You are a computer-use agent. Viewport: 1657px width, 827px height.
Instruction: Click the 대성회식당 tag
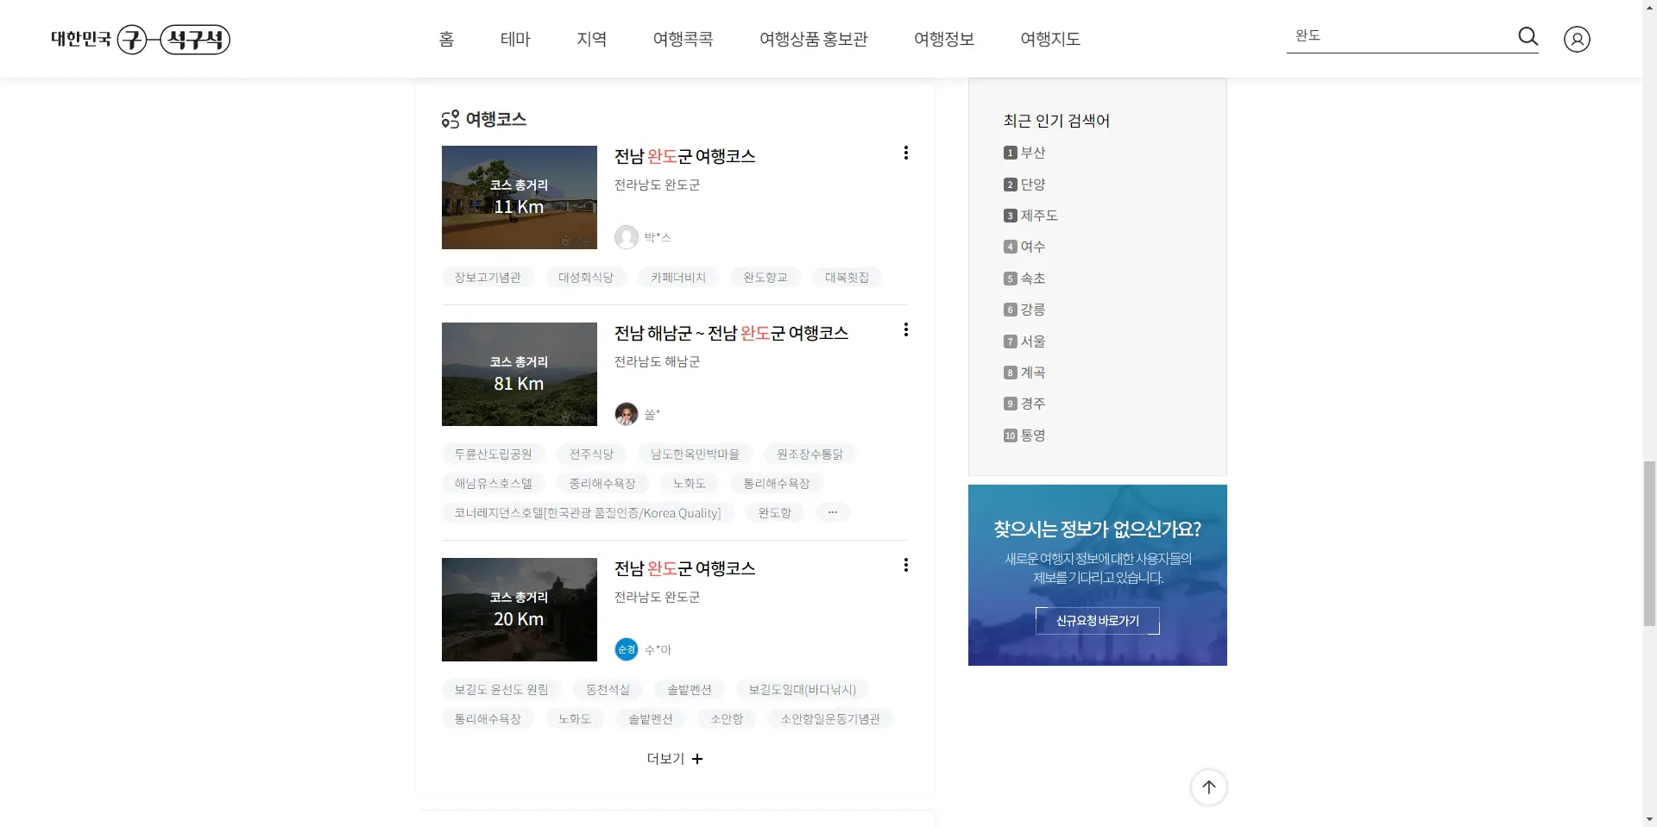pos(586,277)
